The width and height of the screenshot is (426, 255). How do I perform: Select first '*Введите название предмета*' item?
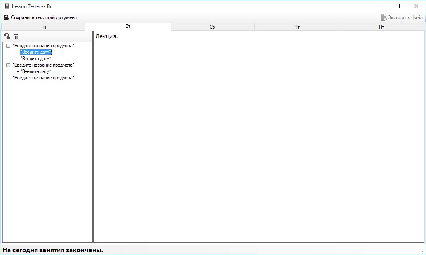pyautogui.click(x=44, y=46)
